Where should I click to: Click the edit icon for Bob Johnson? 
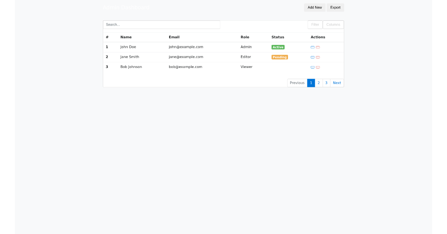click(313, 67)
